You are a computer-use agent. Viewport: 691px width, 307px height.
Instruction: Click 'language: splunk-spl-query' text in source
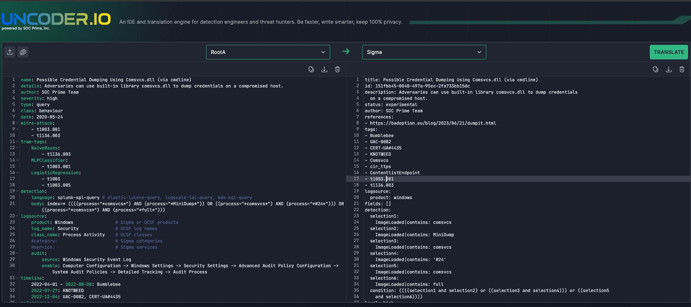pos(65,198)
